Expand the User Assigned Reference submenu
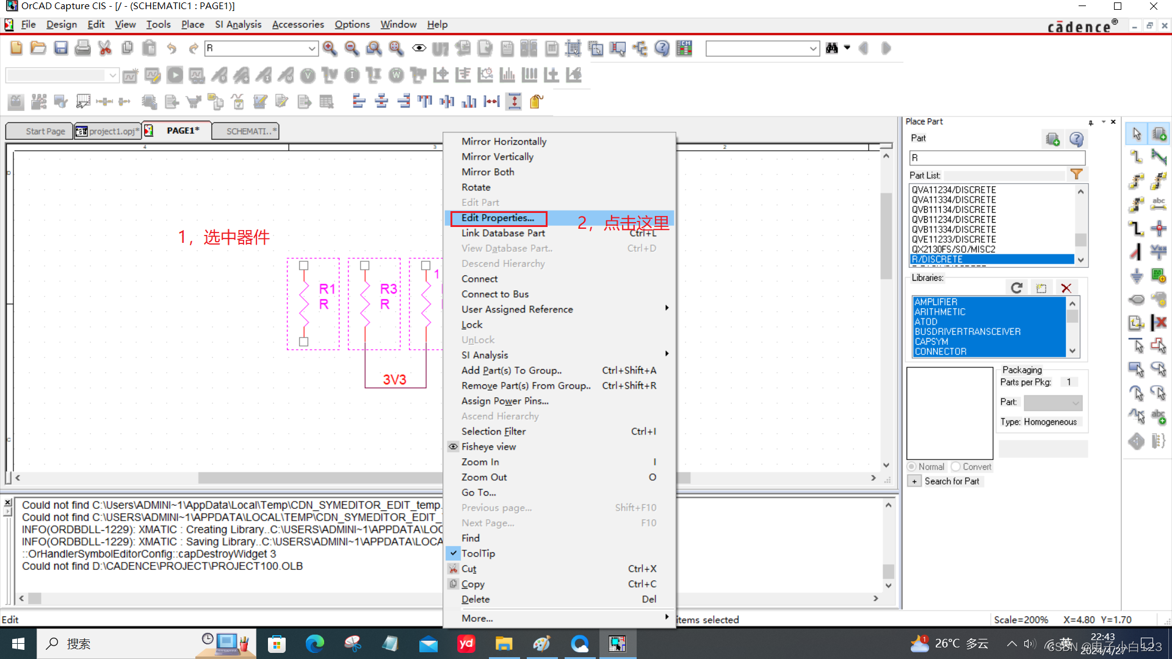Image resolution: width=1172 pixels, height=659 pixels. tap(517, 309)
